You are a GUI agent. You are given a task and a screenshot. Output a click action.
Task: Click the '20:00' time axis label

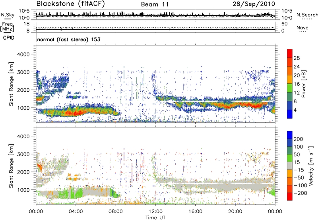235,212
